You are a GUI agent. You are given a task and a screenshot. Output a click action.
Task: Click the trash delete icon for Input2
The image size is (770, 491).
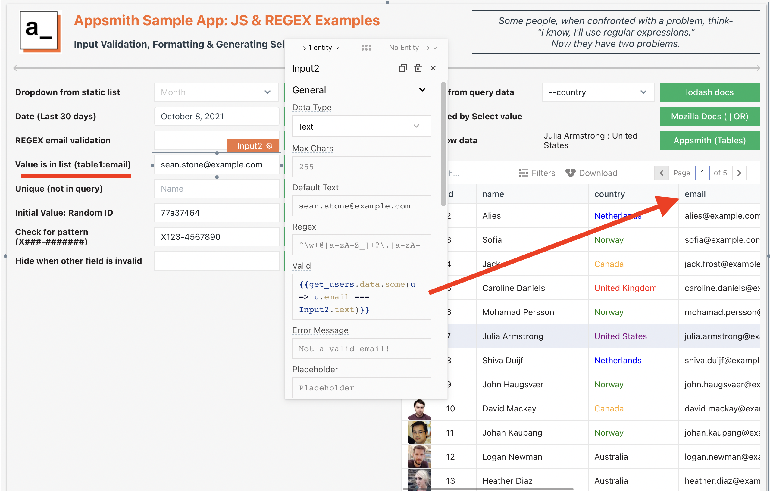418,68
